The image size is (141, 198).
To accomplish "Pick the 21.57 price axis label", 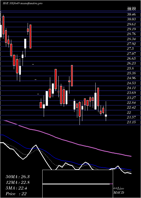I will pos(131,117).
